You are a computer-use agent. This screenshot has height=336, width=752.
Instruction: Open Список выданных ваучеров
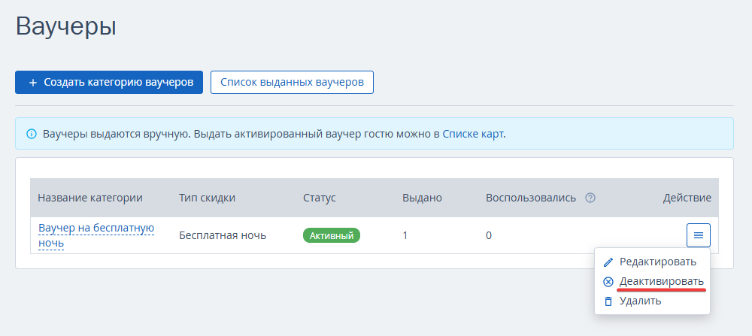click(292, 83)
